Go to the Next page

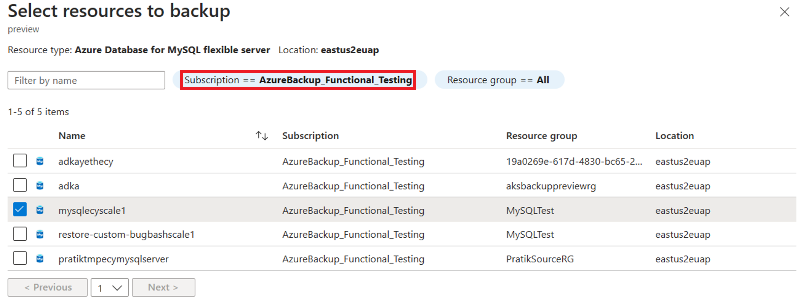(x=163, y=288)
